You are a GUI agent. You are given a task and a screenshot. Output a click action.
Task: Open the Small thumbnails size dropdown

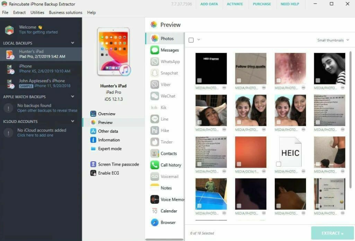(x=333, y=40)
